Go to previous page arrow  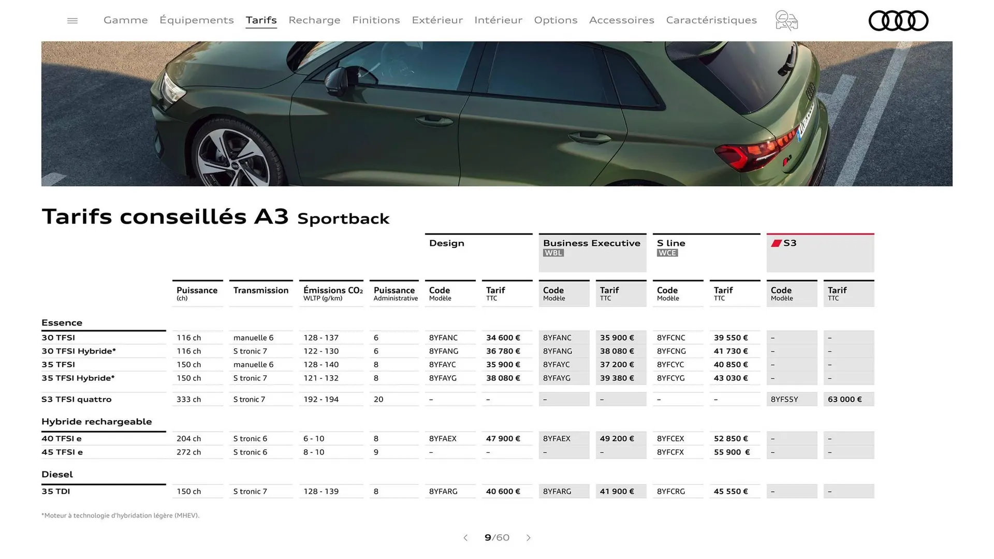pos(465,538)
